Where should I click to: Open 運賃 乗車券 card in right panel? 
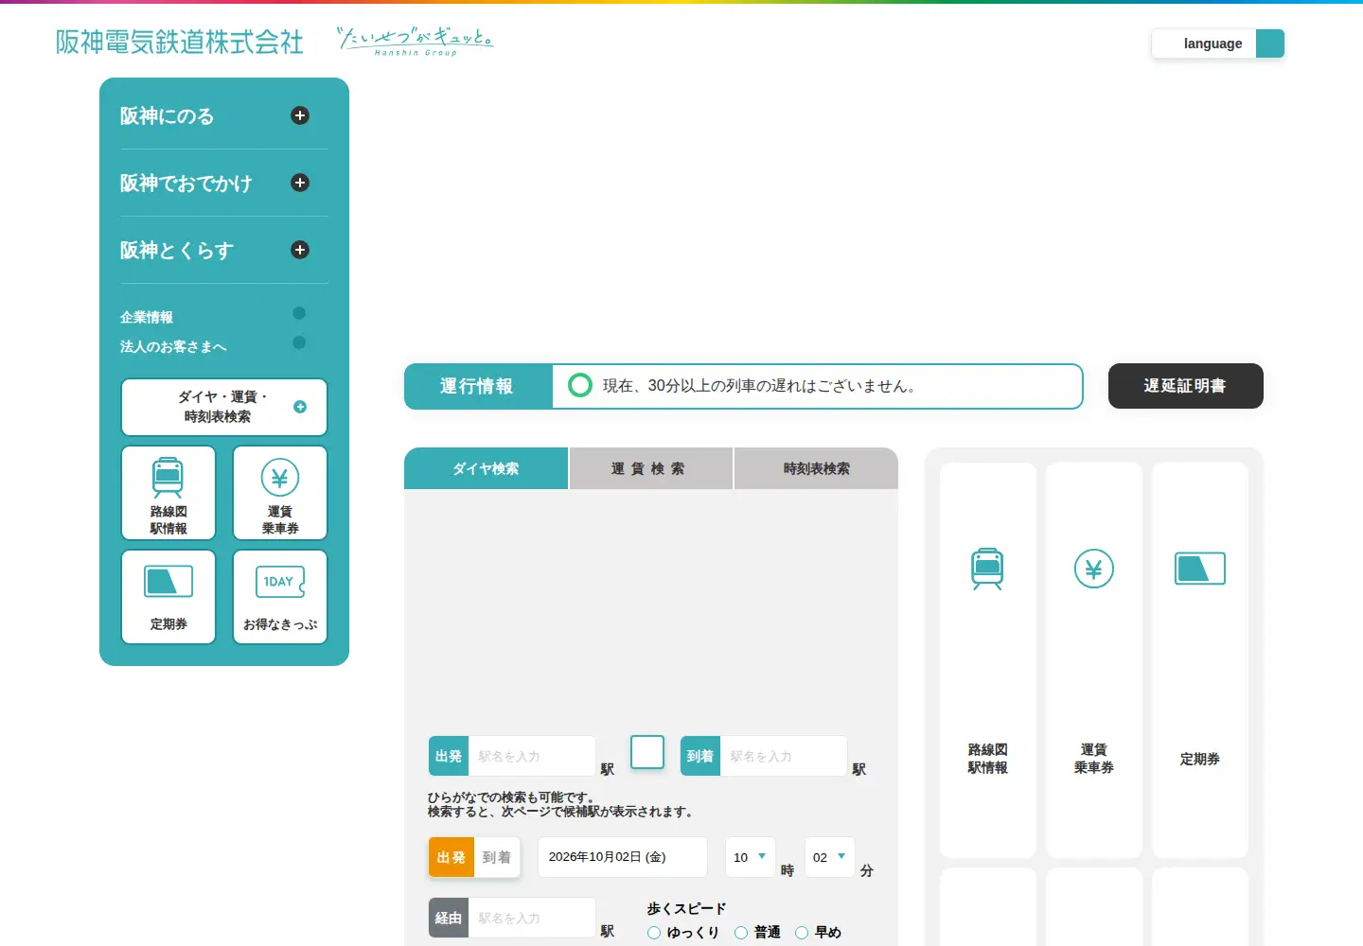[1094, 660]
